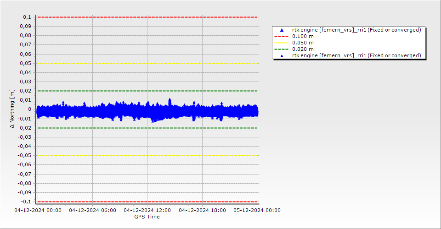Select the 0.100 m legend entry

(x=303, y=36)
